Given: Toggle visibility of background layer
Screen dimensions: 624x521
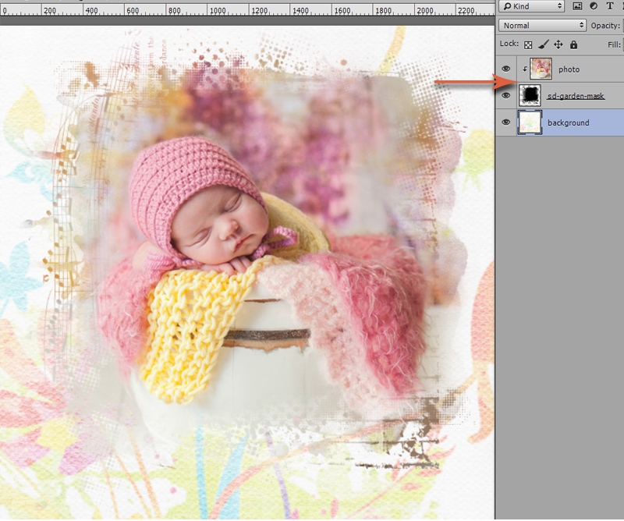Looking at the screenshot, I should point(505,122).
